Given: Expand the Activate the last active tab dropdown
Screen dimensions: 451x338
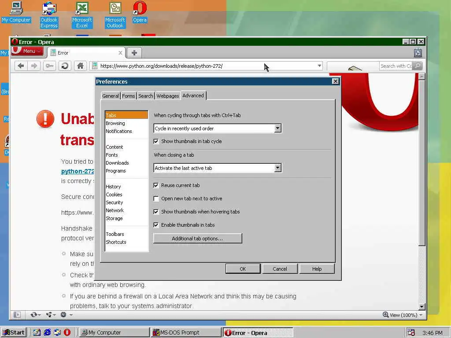Looking at the screenshot, I should point(277,168).
